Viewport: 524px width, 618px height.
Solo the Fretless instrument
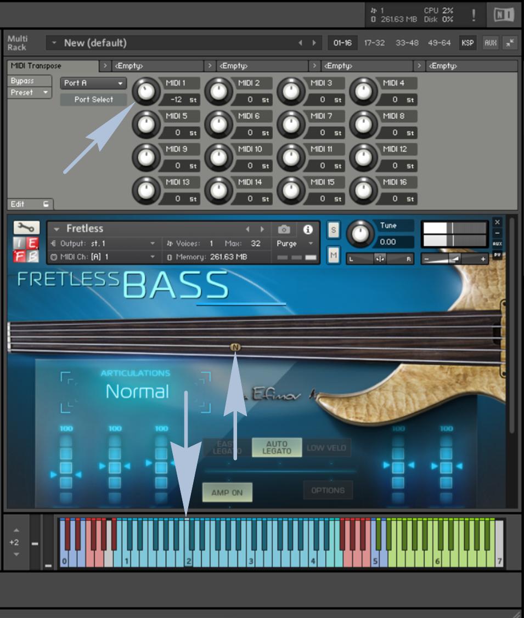(x=334, y=230)
